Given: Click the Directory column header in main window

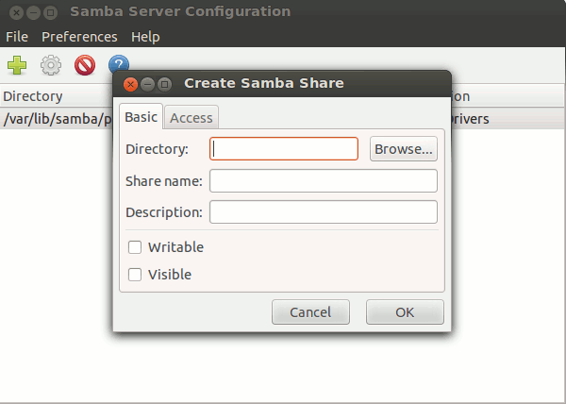Looking at the screenshot, I should coord(57,96).
